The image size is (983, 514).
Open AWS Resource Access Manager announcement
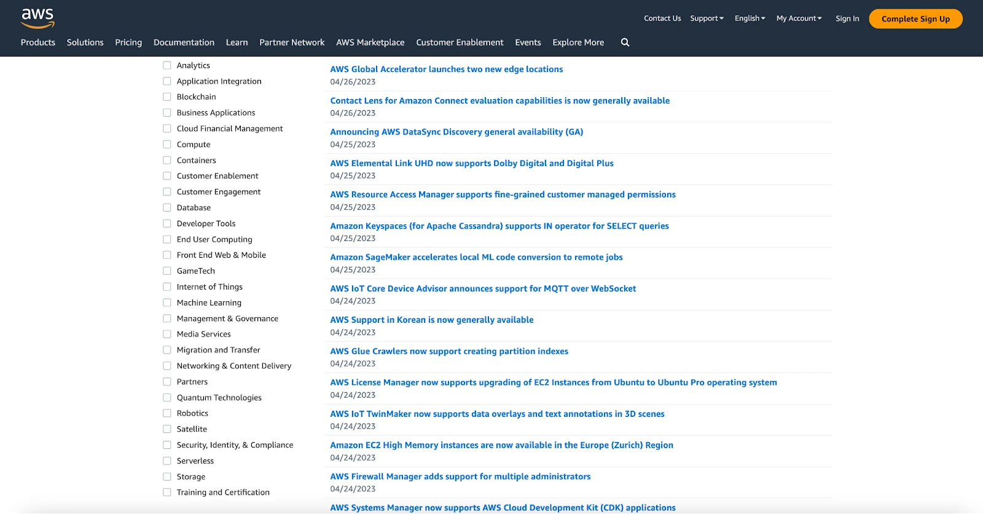503,195
